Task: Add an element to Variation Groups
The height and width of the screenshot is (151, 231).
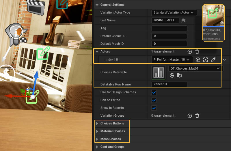Action: click(190, 115)
